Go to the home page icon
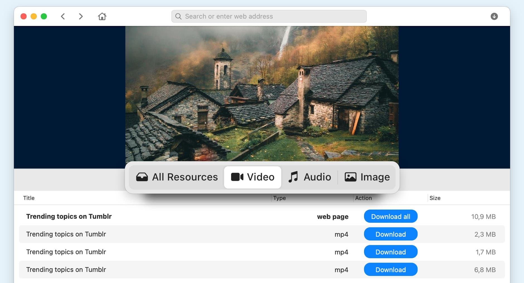This screenshot has height=283, width=524. click(102, 16)
